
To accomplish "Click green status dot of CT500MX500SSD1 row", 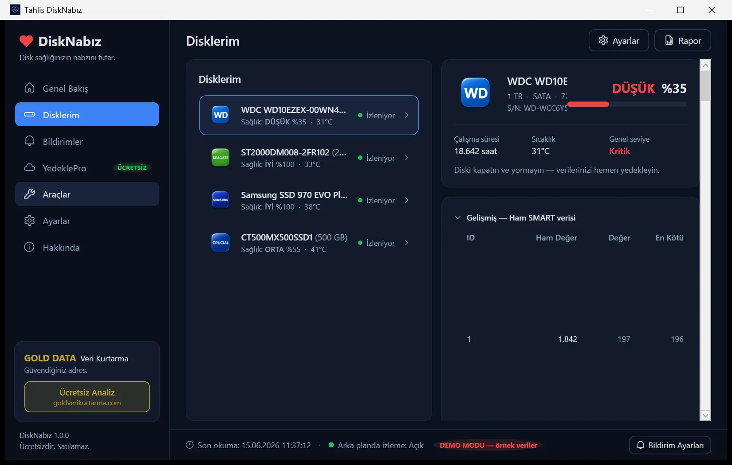I will point(360,243).
